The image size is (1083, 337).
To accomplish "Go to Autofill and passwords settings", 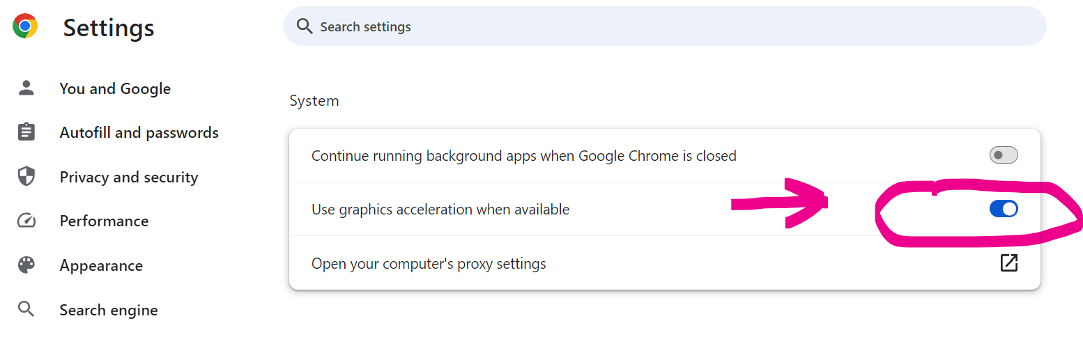I will click(139, 132).
